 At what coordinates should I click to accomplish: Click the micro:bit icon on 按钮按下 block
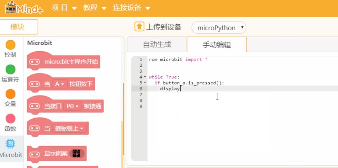34,84
